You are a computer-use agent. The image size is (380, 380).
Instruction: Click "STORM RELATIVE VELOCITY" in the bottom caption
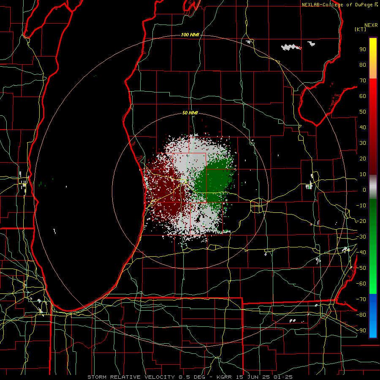pos(131,377)
